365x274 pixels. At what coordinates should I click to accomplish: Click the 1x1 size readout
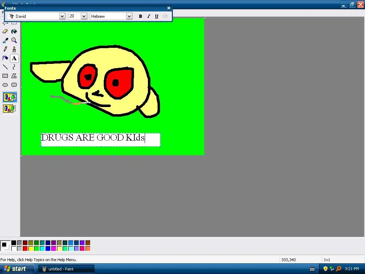tap(327, 260)
